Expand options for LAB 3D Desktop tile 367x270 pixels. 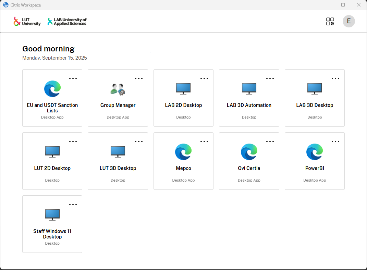[335, 78]
